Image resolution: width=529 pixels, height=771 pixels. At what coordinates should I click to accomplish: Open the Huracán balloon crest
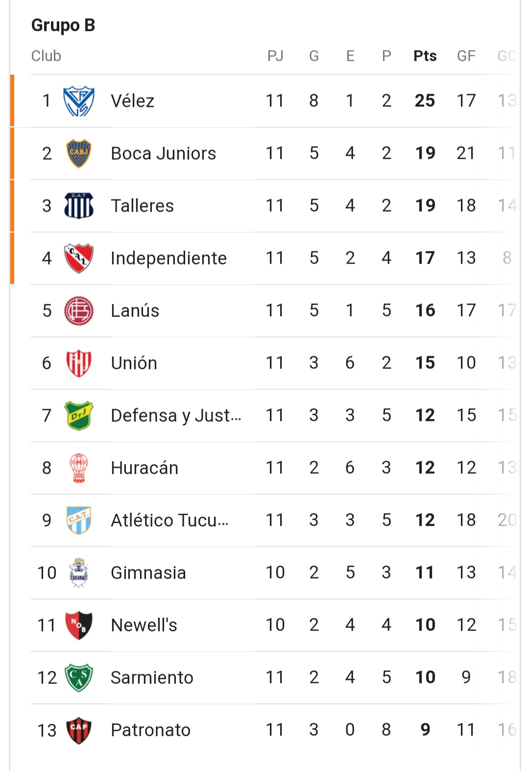tap(79, 468)
